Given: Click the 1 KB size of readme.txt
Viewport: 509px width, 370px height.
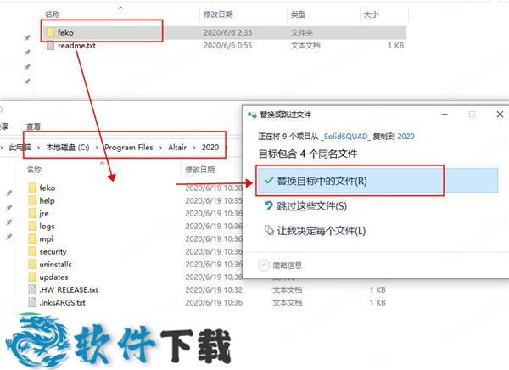Looking at the screenshot, I should pyautogui.click(x=395, y=46).
